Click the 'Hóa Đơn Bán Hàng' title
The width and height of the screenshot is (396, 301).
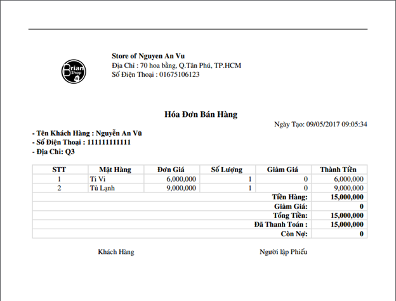(201, 114)
